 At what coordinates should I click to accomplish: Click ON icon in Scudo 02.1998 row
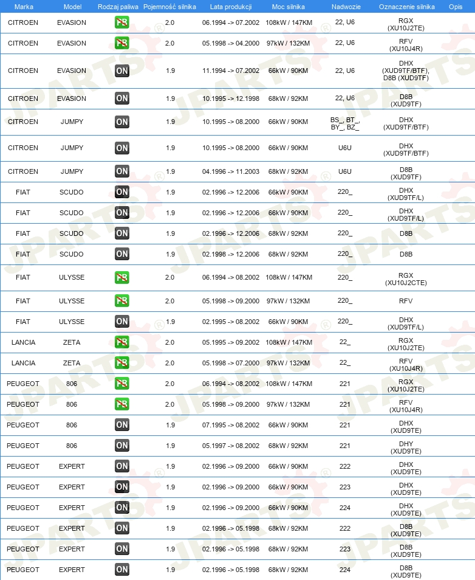click(121, 254)
